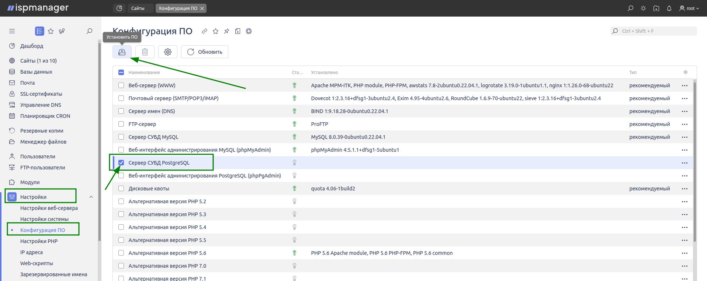707x281 pixels.
Task: Open Планировщик CRON in the sidebar
Action: (x=45, y=116)
